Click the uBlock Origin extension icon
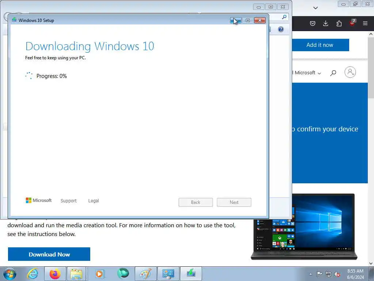This screenshot has width=374, height=281. 352,23
